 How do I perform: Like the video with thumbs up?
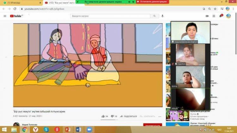click(x=105, y=116)
